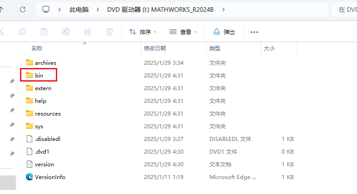The image size is (357, 194).
Task: Click the folder name resources
Action: pos(48,114)
